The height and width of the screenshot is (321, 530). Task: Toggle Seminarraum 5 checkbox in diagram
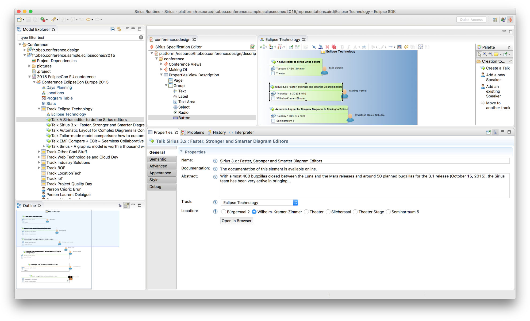click(x=273, y=121)
